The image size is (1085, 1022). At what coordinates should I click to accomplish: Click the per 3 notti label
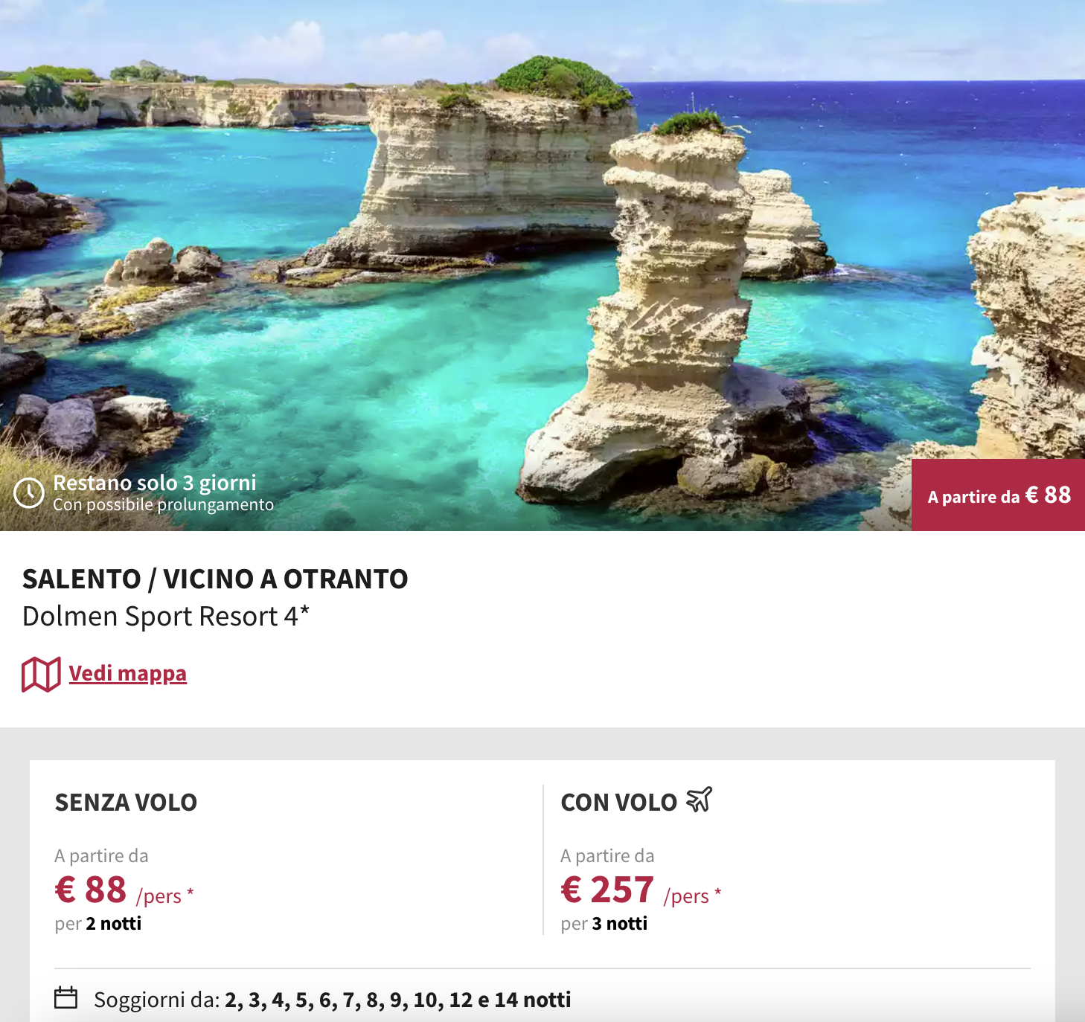[x=604, y=924]
